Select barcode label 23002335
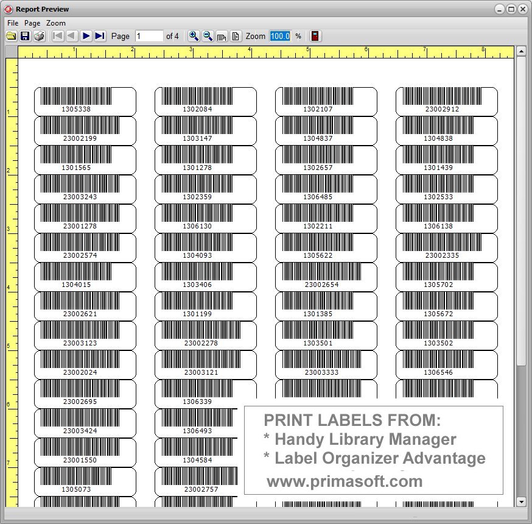This screenshot has width=532, height=524. pos(447,247)
